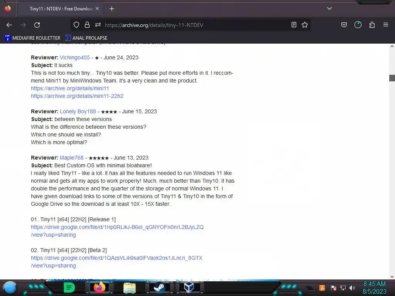The height and width of the screenshot is (296, 395).
Task: Show site security padlock info
Action: click(87, 25)
